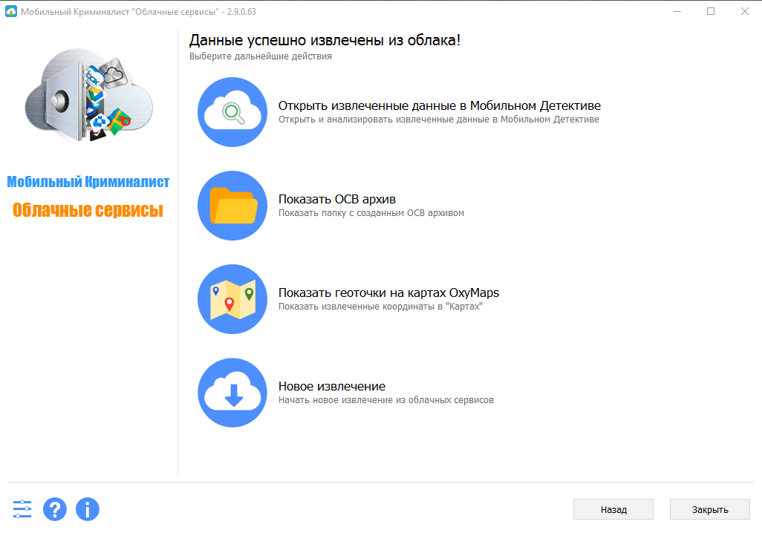Viewport: 762px width, 536px height.
Task: Select 'Показать OCB архив' option
Action: [336, 199]
